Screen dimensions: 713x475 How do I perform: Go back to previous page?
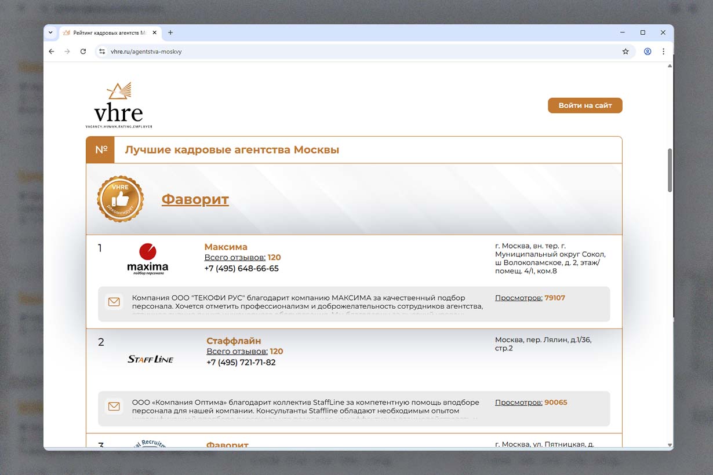pyautogui.click(x=52, y=52)
